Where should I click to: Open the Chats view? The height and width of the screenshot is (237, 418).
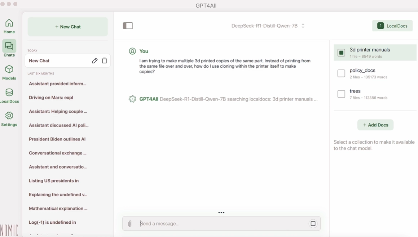[x=9, y=49]
